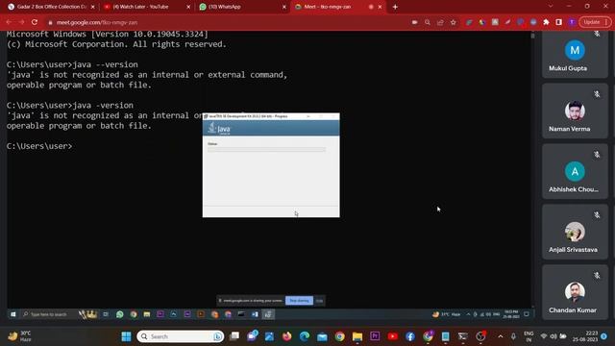Open Premiere Pro from the taskbar

pyautogui.click(x=375, y=336)
